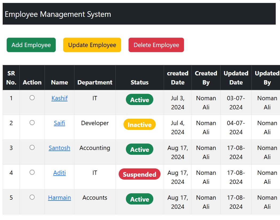Screen dimensions: 280x220
Task: Click the Department column header
Action: (95, 82)
